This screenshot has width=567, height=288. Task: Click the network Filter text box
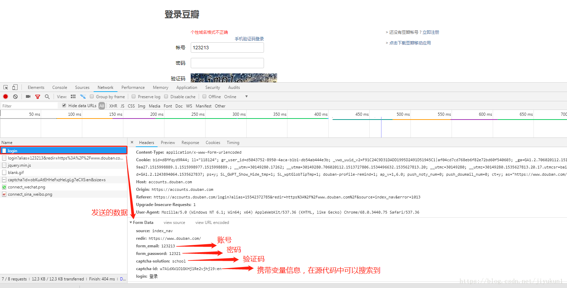(29, 106)
